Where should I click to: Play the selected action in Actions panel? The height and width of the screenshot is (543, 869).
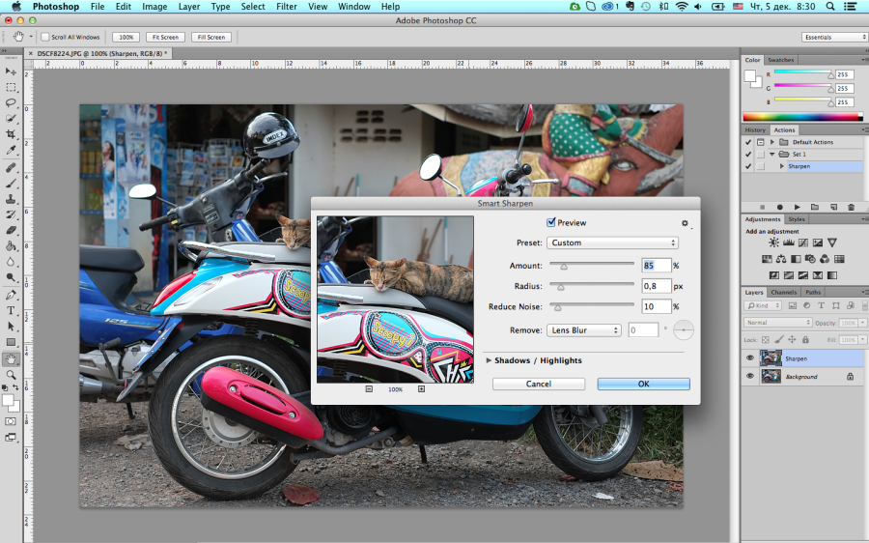pyautogui.click(x=797, y=207)
